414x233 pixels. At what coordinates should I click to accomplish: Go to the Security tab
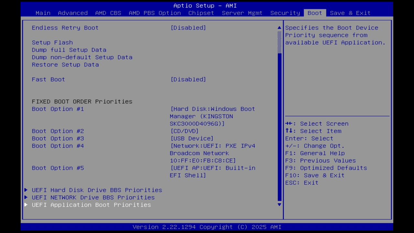tap(285, 13)
